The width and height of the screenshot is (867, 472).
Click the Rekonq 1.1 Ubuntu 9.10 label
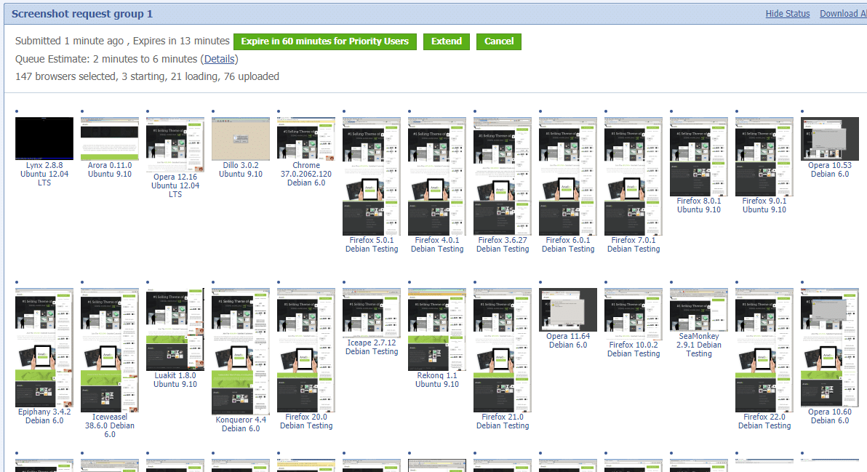[437, 380]
